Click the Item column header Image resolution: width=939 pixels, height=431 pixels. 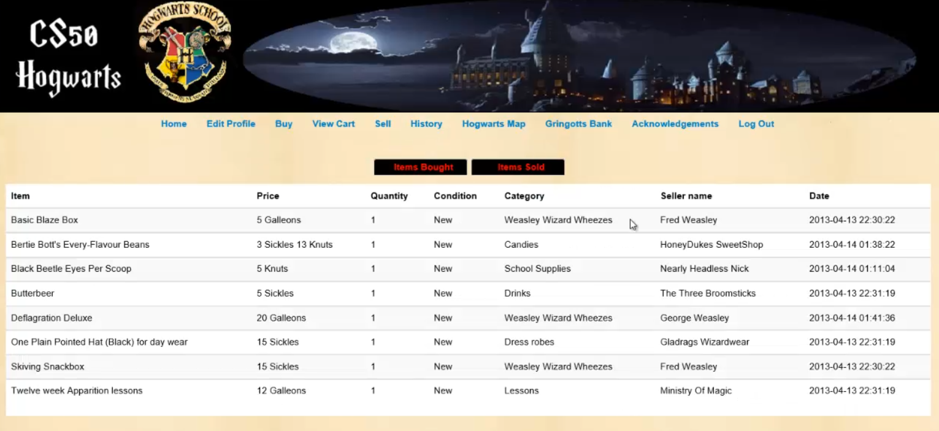click(x=20, y=196)
